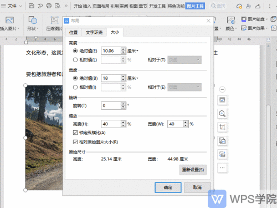Switch to the 位置 tab in dialog
This screenshot has width=277, height=208.
pyautogui.click(x=73, y=33)
